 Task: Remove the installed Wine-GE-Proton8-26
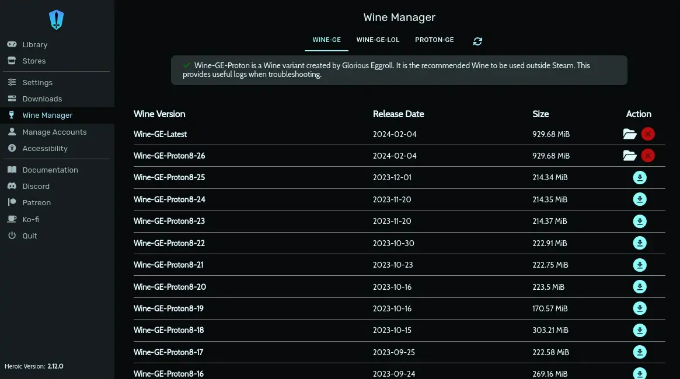coord(648,156)
